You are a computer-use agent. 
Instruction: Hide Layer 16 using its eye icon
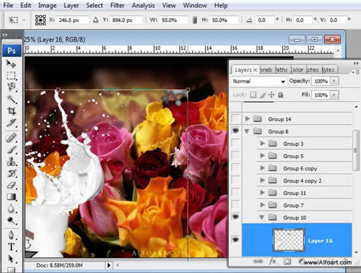click(235, 239)
